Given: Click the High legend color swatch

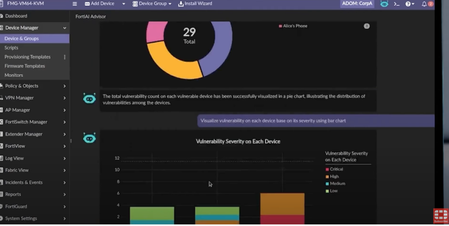Looking at the screenshot, I should [x=327, y=176].
